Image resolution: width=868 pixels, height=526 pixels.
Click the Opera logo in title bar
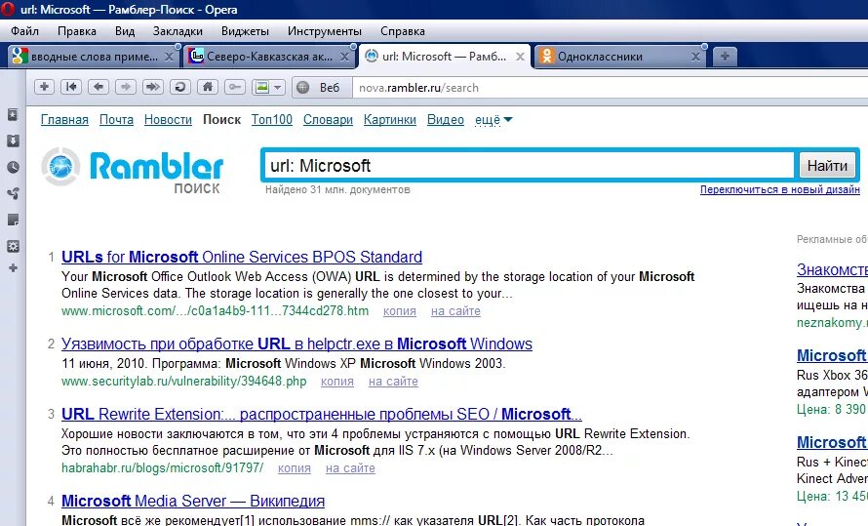tap(8, 9)
